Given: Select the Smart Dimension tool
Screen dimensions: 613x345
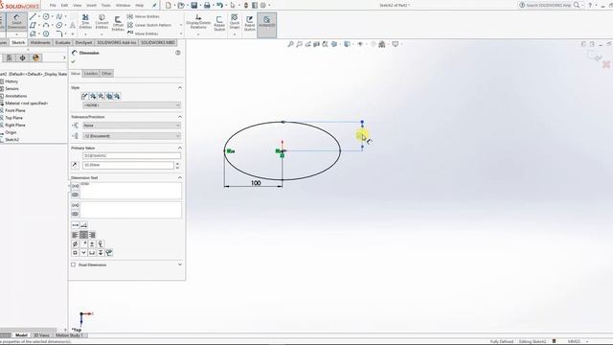Looking at the screenshot, I should point(16,22).
